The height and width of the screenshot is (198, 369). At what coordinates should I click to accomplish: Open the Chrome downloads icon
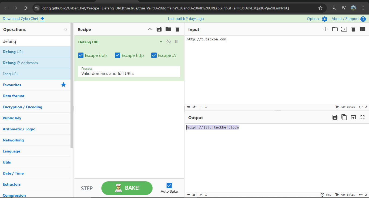334,8
